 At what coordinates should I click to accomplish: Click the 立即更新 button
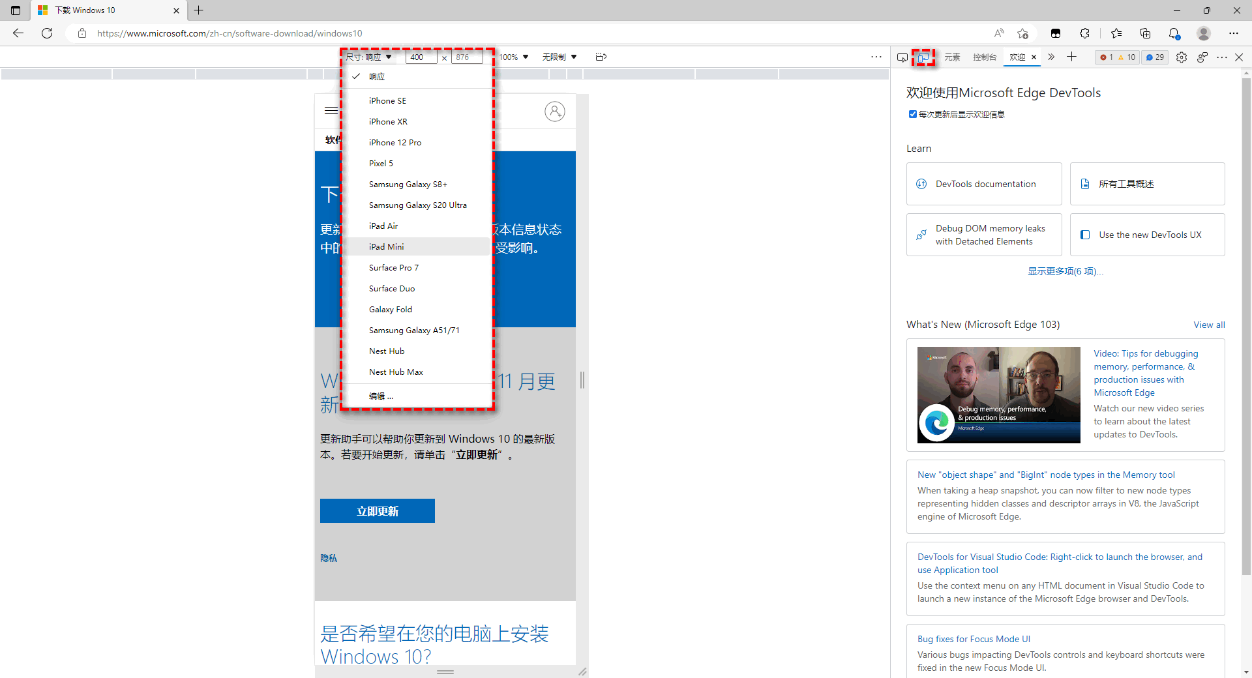(x=377, y=511)
